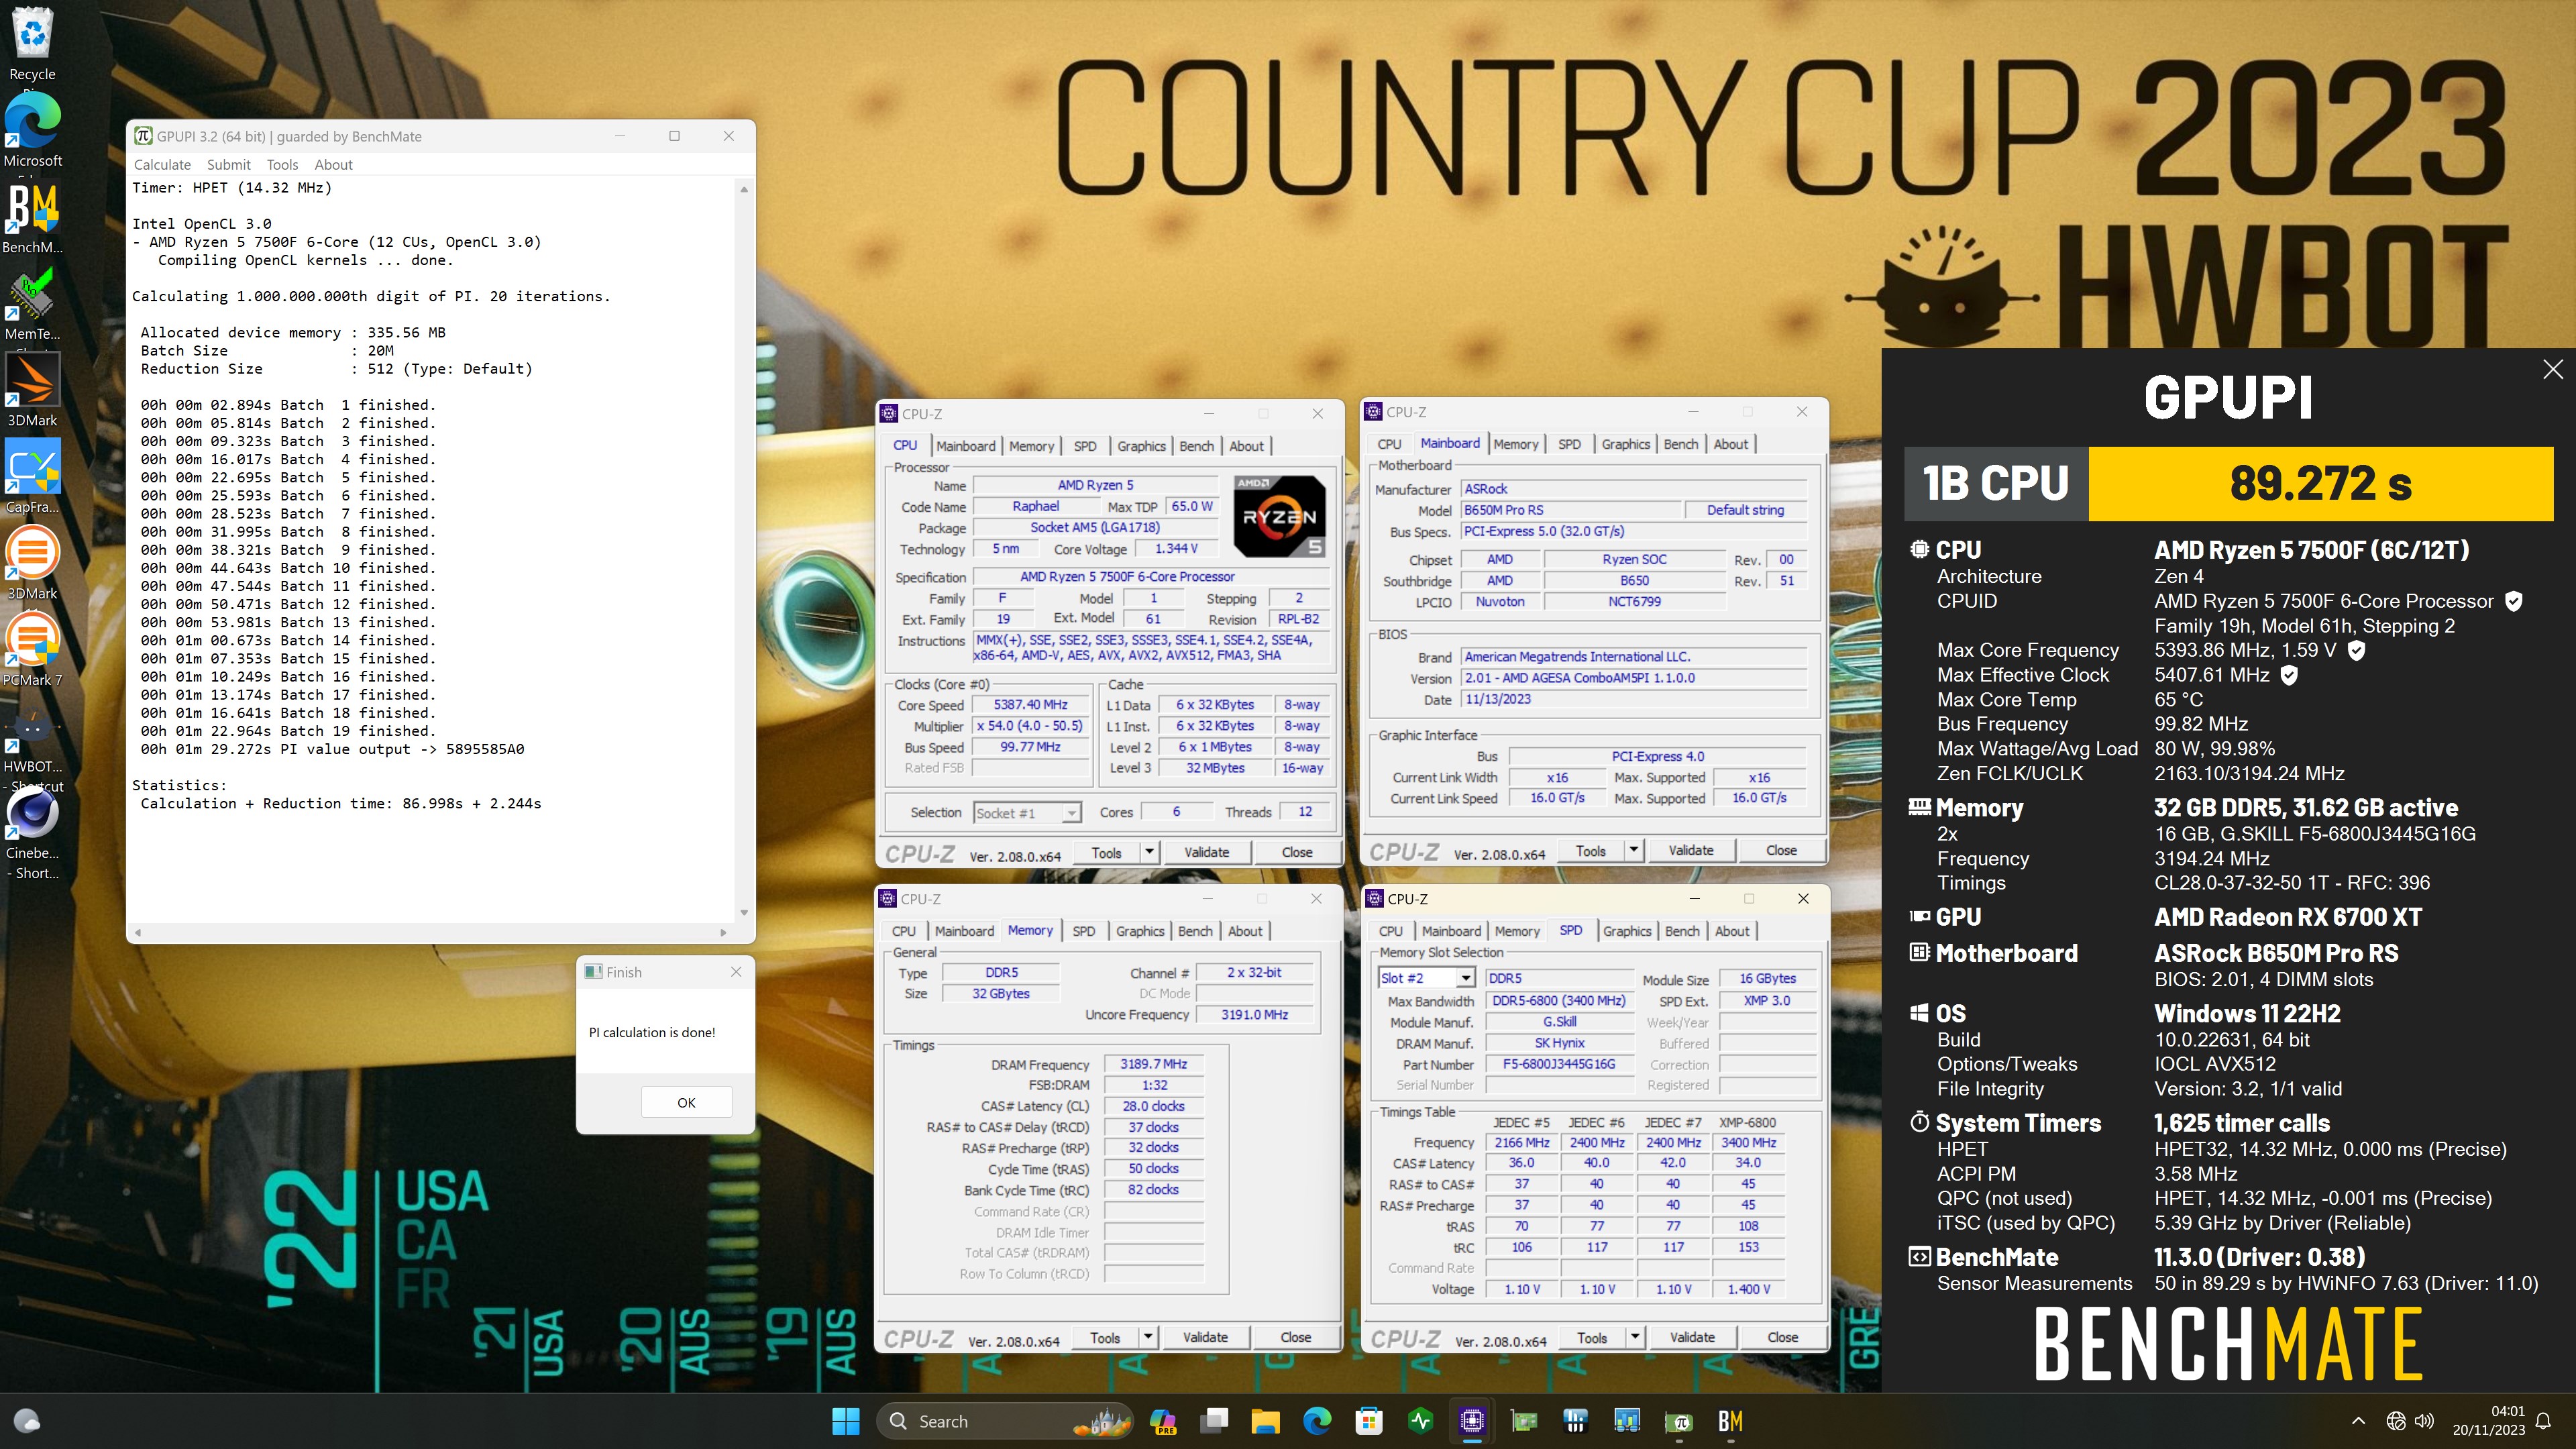Switch to About tab in the CPU-Z SPD window
The width and height of the screenshot is (2576, 1449).
point(1732,931)
